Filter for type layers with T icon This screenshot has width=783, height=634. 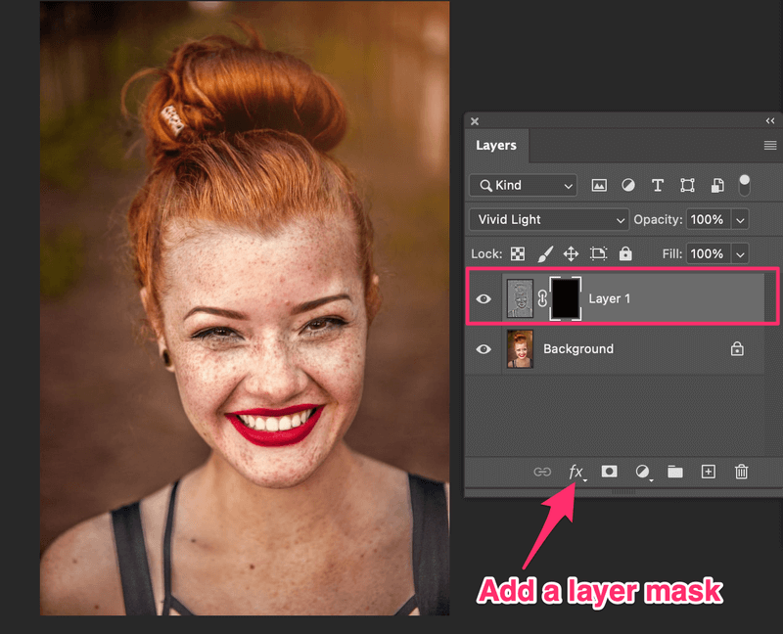658,185
